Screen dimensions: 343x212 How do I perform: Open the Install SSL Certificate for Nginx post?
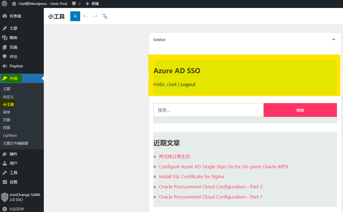tap(191, 177)
